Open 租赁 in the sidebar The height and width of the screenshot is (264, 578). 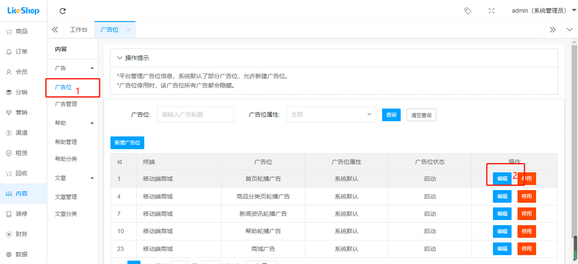point(23,153)
